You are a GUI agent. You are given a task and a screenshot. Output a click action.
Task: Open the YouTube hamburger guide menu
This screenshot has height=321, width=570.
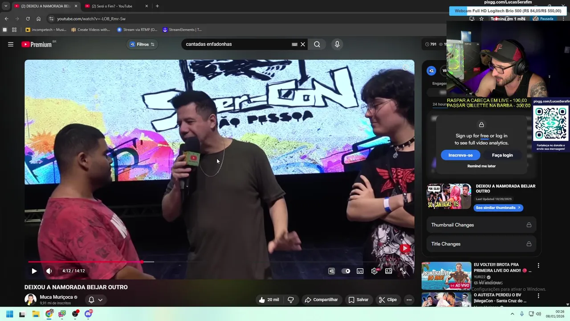11,44
